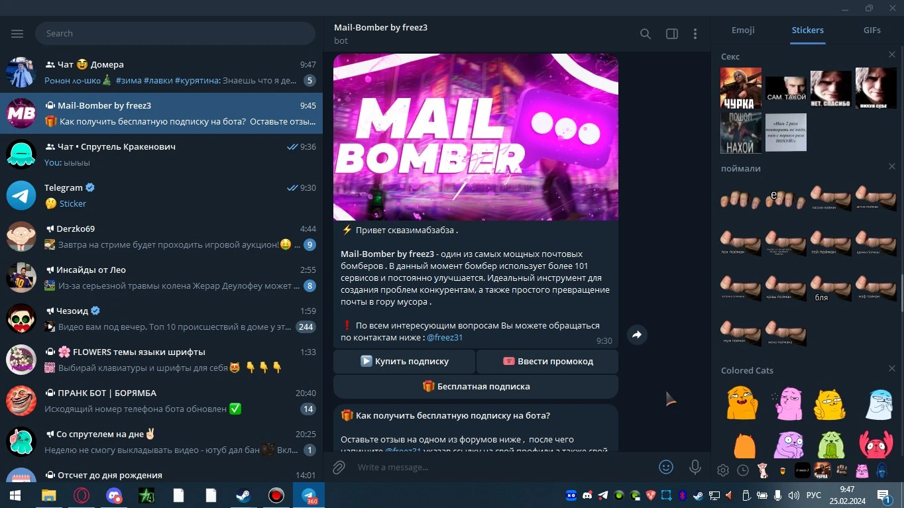Open Steam from the taskbar
The height and width of the screenshot is (508, 904).
[243, 495]
